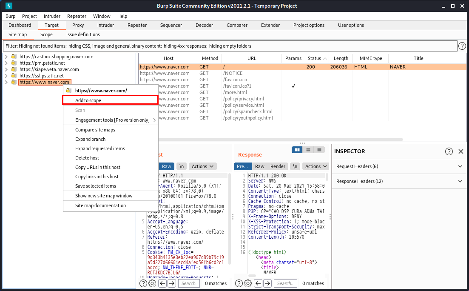Image resolution: width=469 pixels, height=291 pixels.
Task: Select Compare site maps option
Action: (111, 130)
